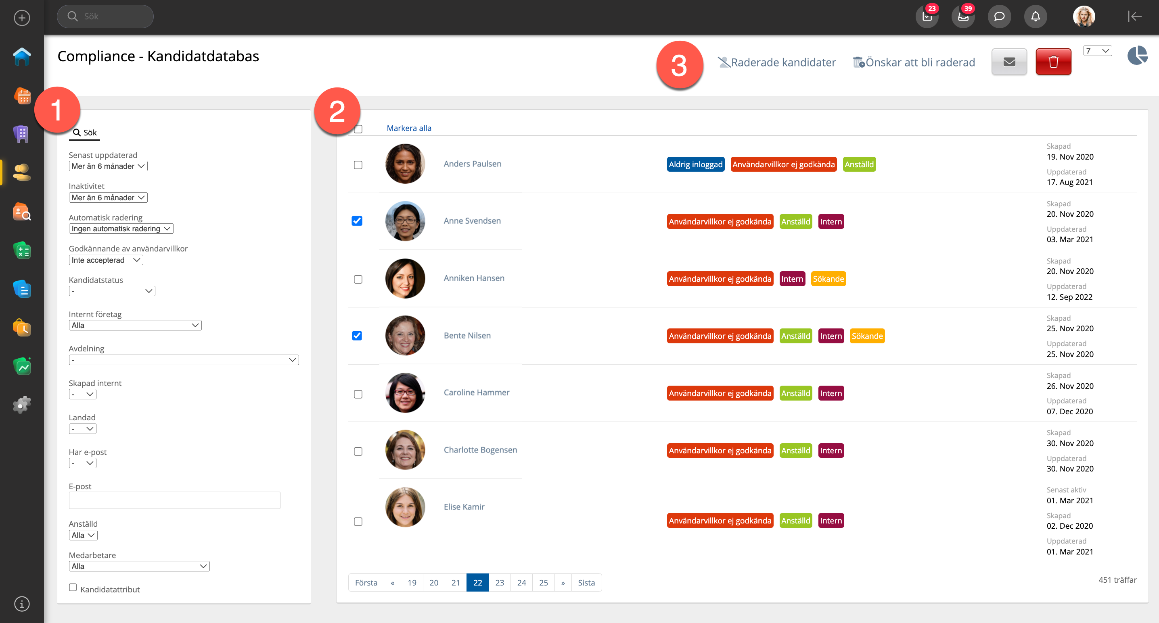Viewport: 1159px width, 623px height.
Task: Uncheck the Anne Svendsen checkbox
Action: [357, 221]
